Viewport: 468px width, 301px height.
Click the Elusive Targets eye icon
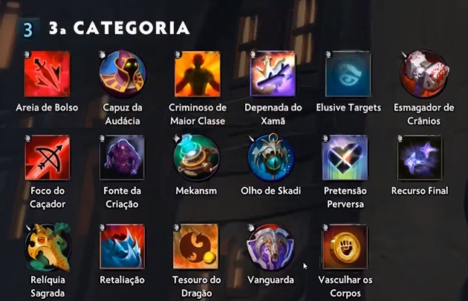click(x=348, y=74)
